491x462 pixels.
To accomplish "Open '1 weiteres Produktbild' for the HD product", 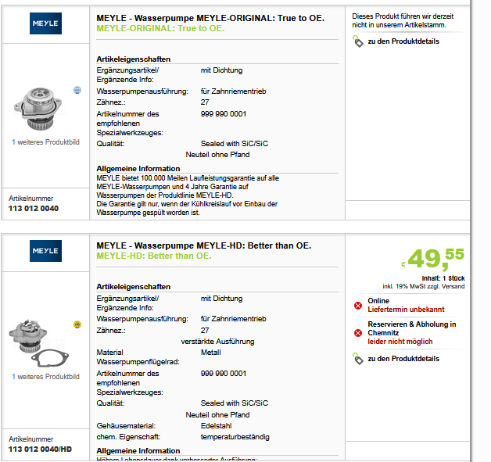I will (x=45, y=377).
